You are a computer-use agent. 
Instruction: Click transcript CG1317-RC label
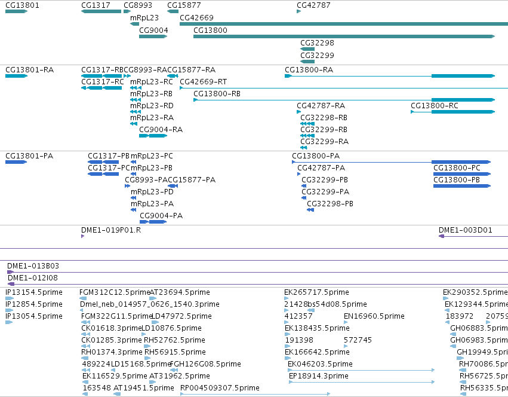(103, 82)
